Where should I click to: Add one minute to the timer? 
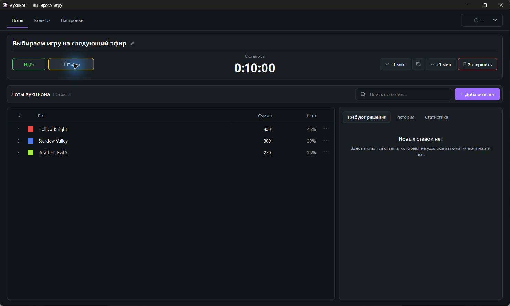tap(441, 64)
